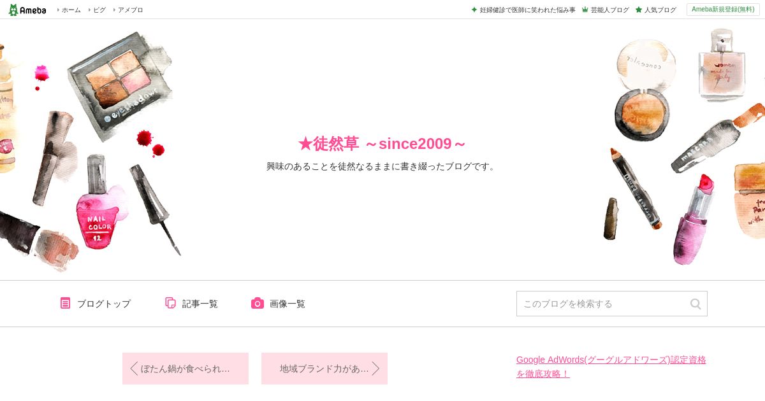Go to next article 地域ブランド力があ…
The image size is (765, 401).
(324, 369)
